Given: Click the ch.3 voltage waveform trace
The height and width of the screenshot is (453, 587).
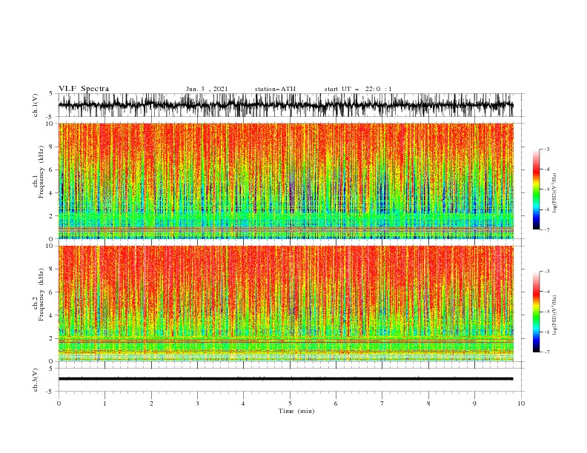Looking at the screenshot, I should pyautogui.click(x=285, y=379).
